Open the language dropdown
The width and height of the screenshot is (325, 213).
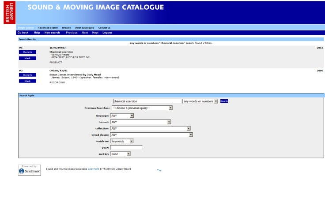[122, 116]
